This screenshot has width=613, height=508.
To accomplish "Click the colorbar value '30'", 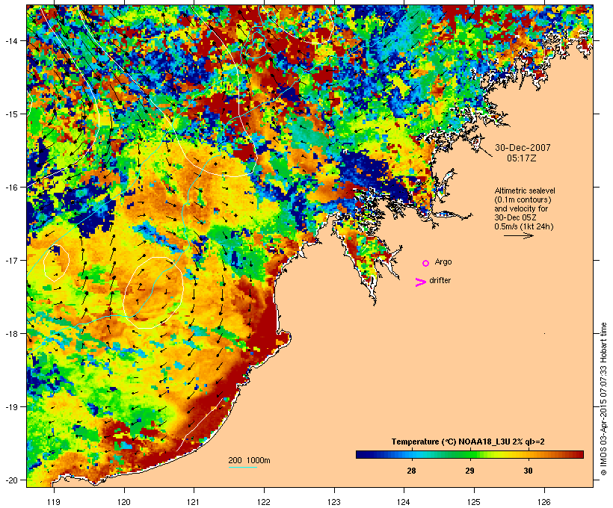I will (528, 471).
